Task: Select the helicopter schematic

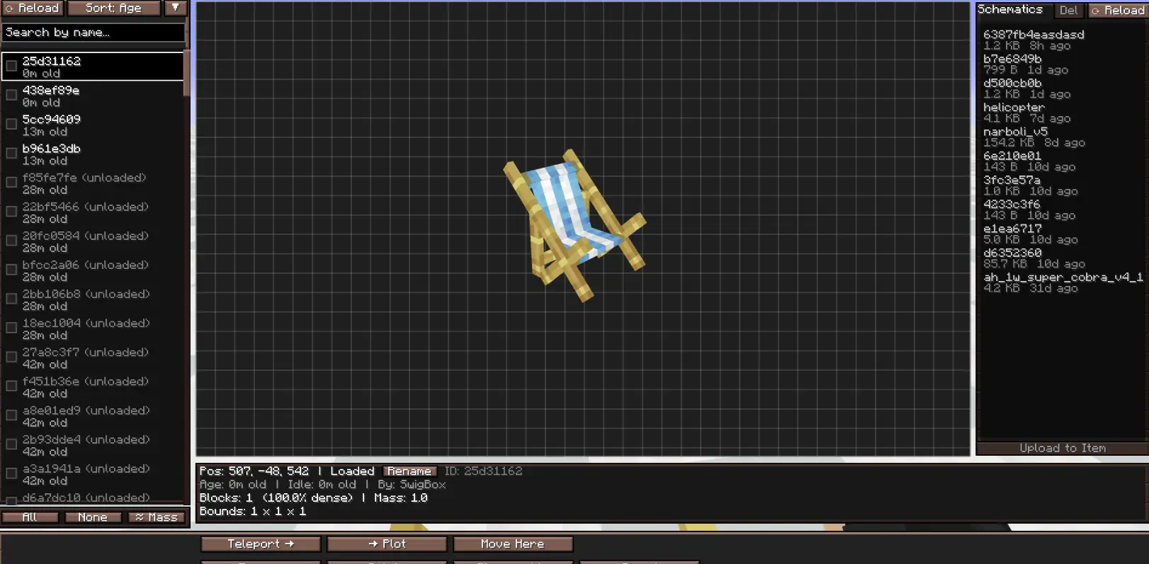Action: 1062,113
